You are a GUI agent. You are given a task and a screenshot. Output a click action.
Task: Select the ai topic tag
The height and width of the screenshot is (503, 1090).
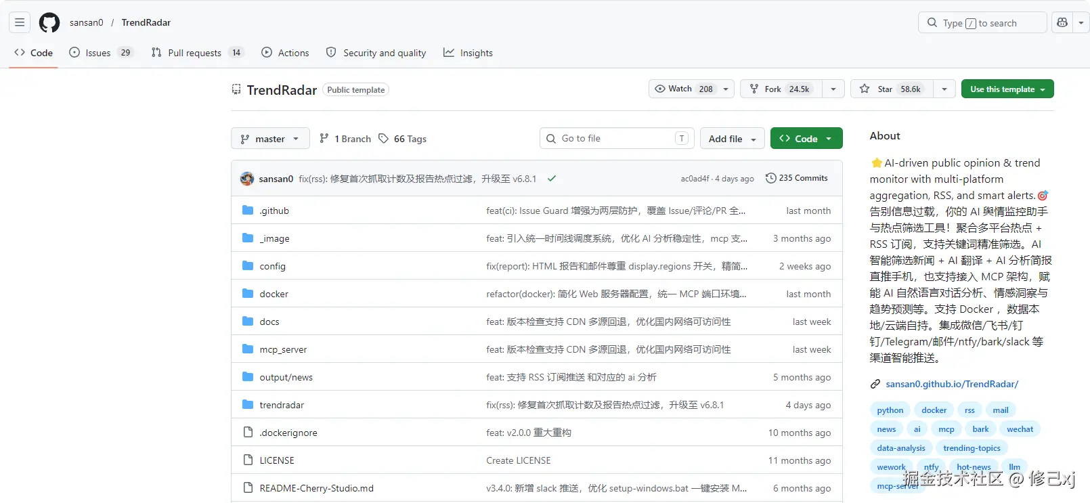point(917,429)
